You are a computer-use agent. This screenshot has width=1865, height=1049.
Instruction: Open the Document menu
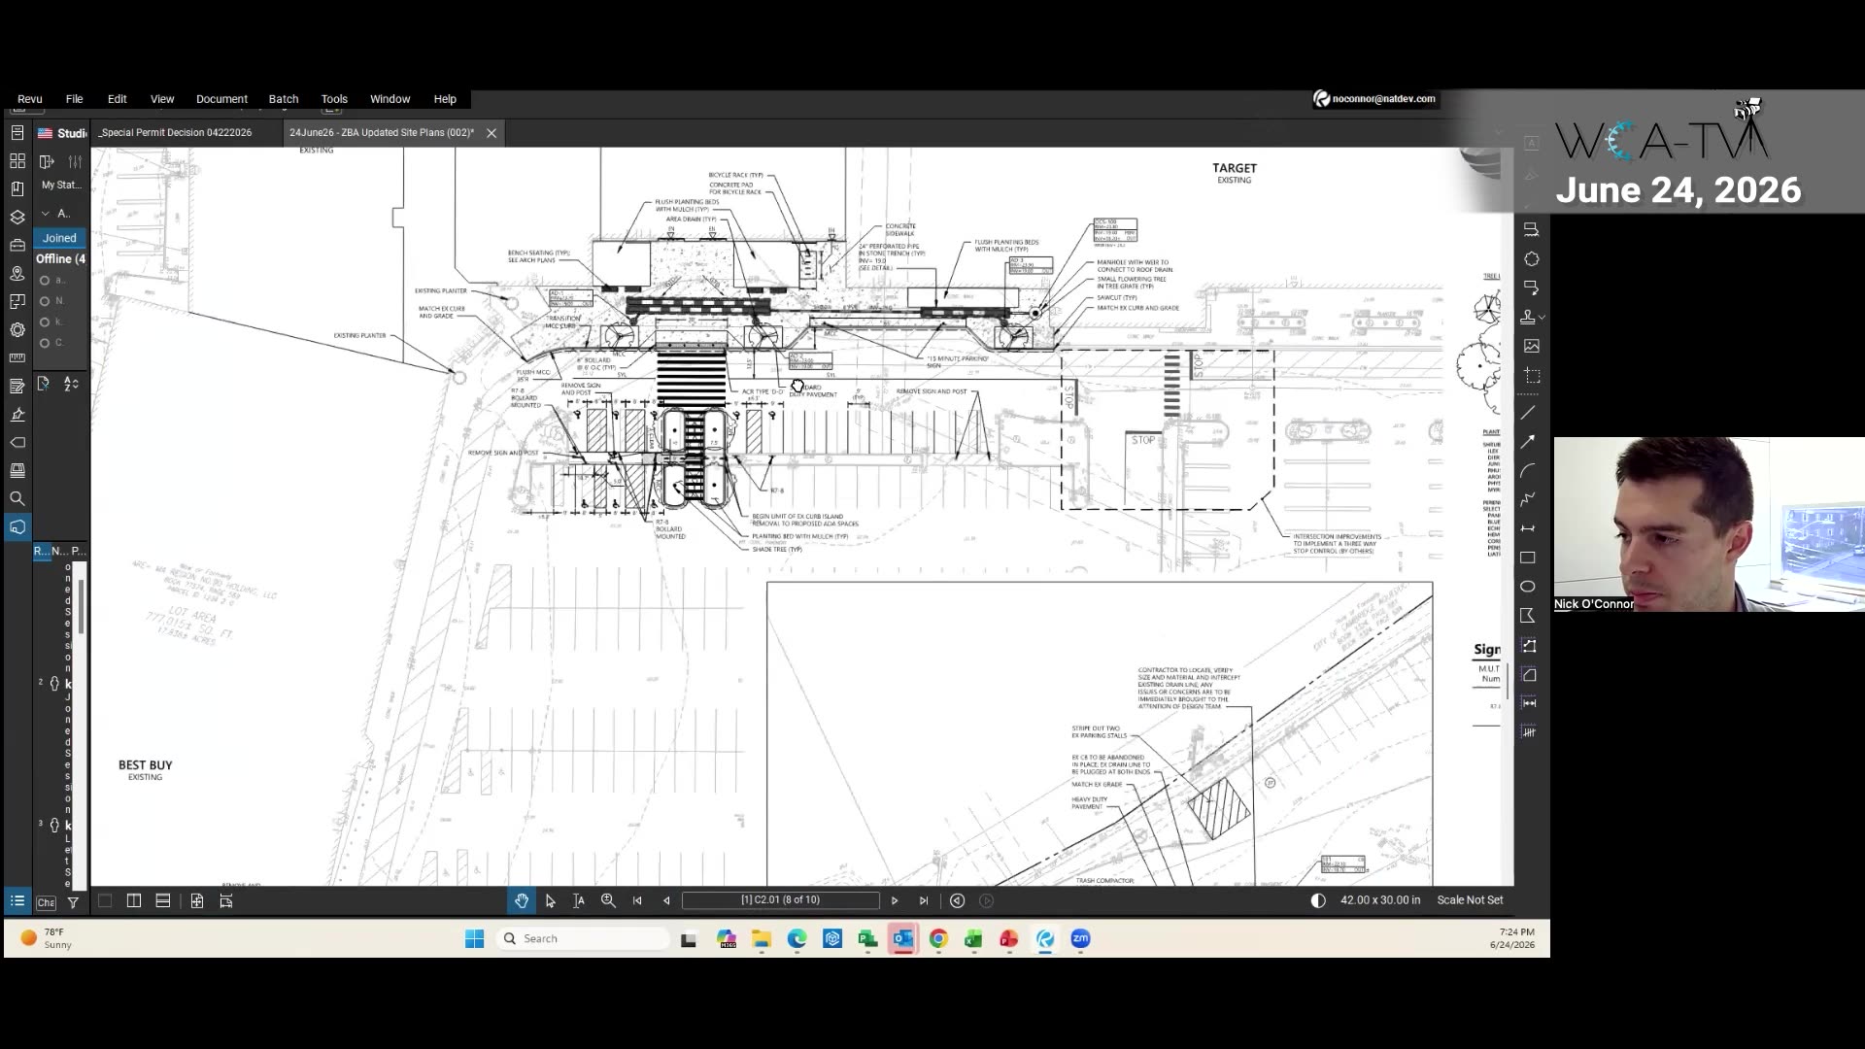221,99
